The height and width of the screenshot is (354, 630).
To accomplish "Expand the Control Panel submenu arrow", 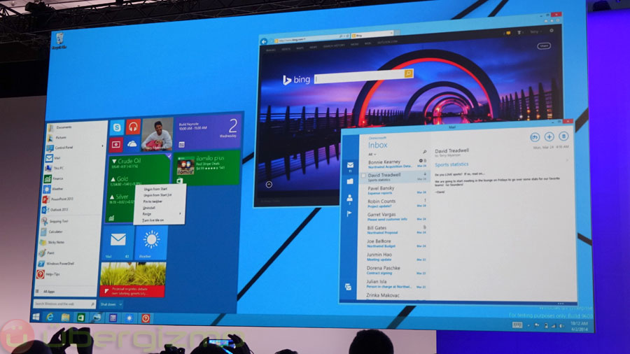I will click(102, 147).
